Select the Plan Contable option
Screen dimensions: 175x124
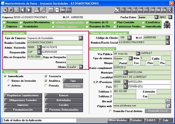pos(114,22)
